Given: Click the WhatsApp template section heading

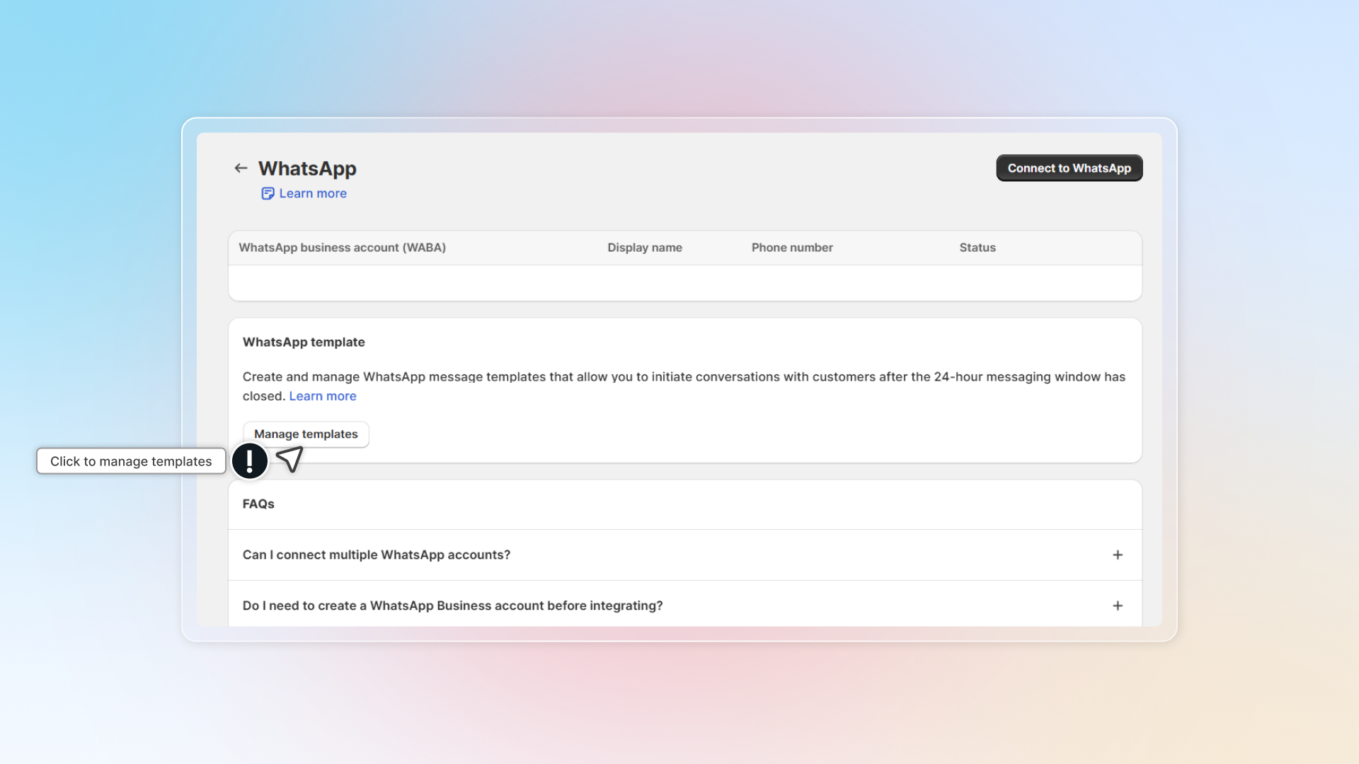Looking at the screenshot, I should pyautogui.click(x=304, y=342).
